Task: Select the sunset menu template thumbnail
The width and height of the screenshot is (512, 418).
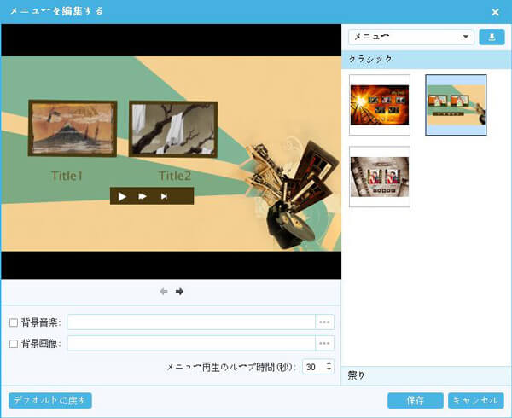Action: click(x=380, y=105)
